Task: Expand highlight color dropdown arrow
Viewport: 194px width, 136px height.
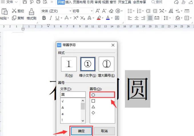Action: [103, 18]
